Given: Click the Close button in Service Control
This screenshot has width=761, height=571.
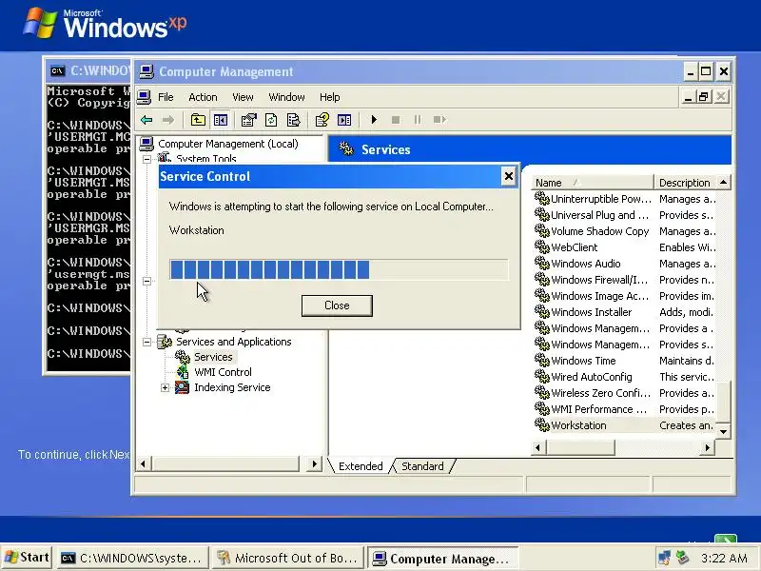Looking at the screenshot, I should coord(337,305).
